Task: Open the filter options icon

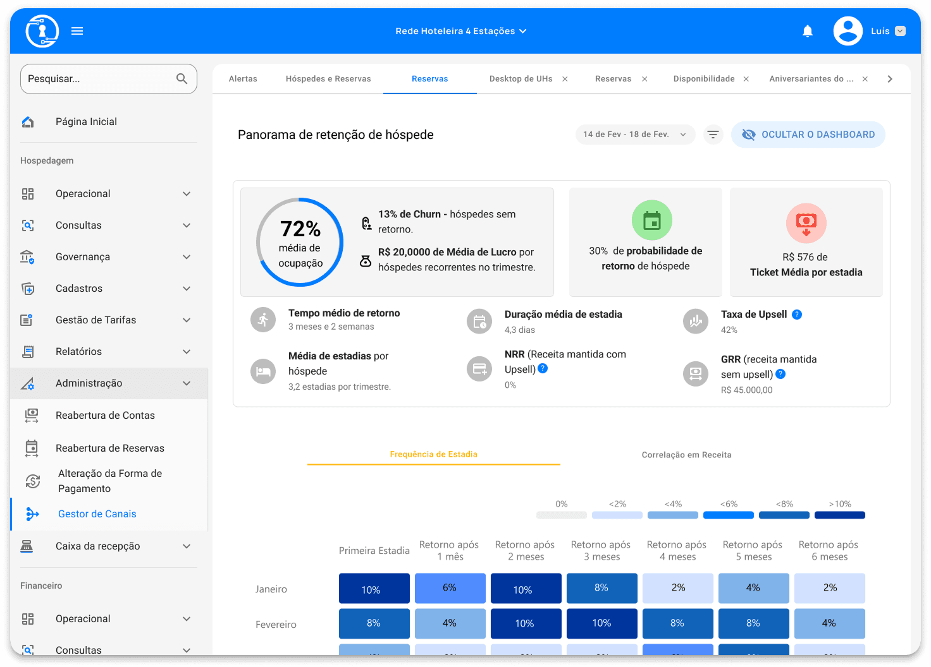Action: click(713, 135)
